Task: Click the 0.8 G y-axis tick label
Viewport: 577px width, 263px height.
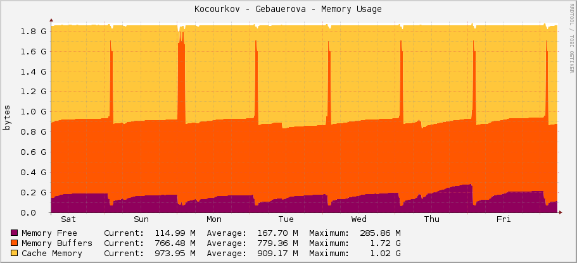Action: coord(33,132)
